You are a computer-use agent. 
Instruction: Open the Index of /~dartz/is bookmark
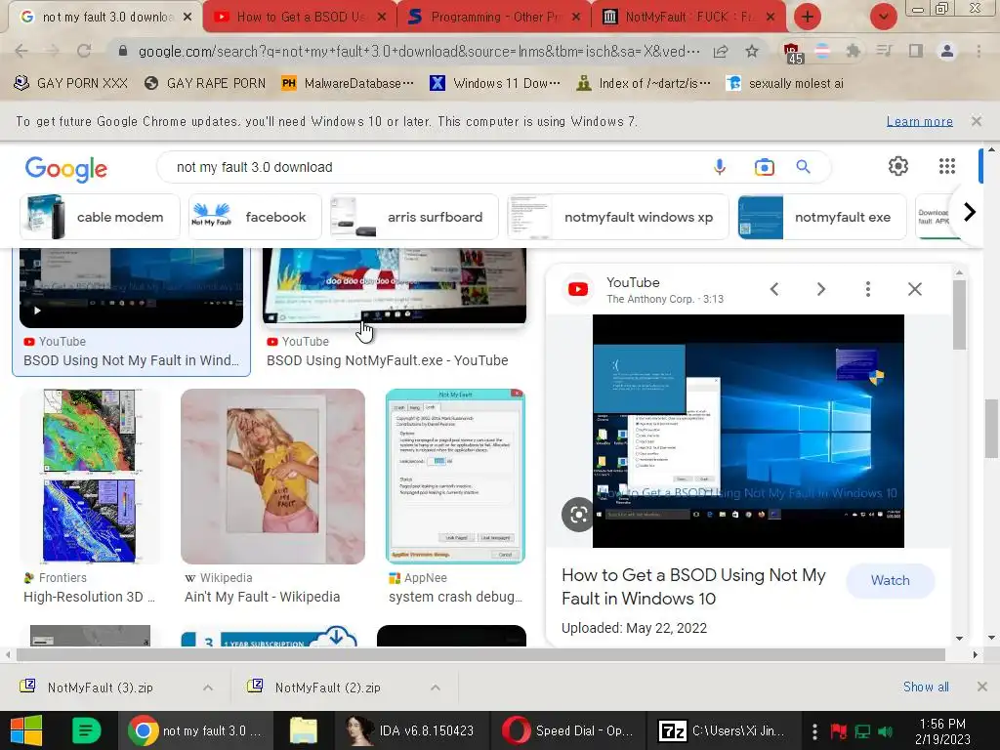(643, 83)
